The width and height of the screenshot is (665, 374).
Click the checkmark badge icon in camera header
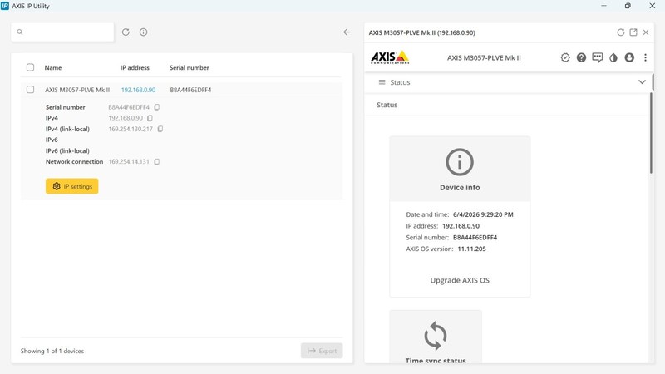pos(565,57)
